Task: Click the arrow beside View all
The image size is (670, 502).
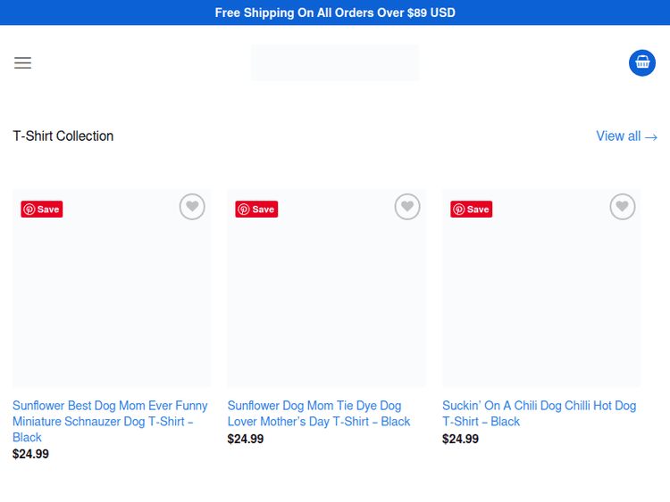Action: [651, 137]
